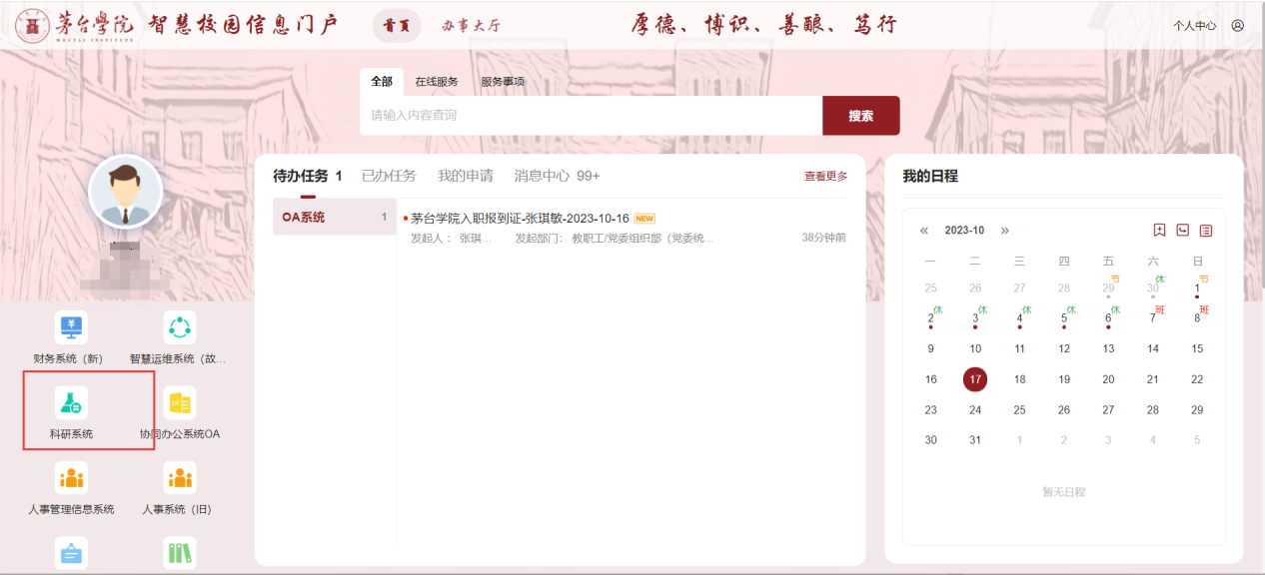The width and height of the screenshot is (1265, 575).
Task: Select the 在线服务 search tab
Action: pyautogui.click(x=437, y=82)
